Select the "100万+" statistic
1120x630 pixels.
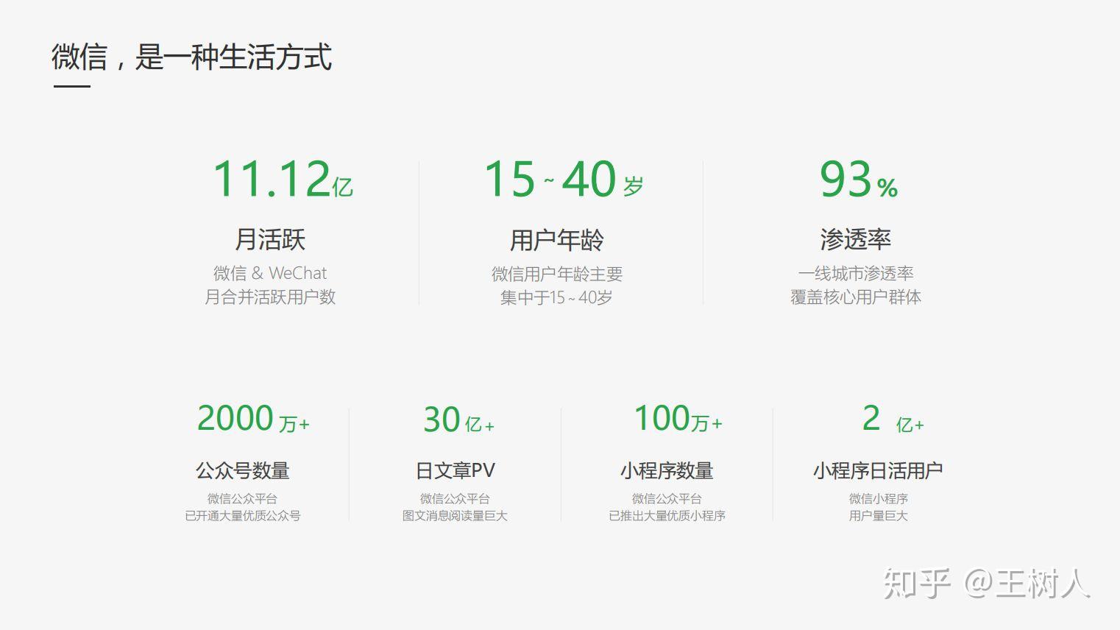pos(678,419)
